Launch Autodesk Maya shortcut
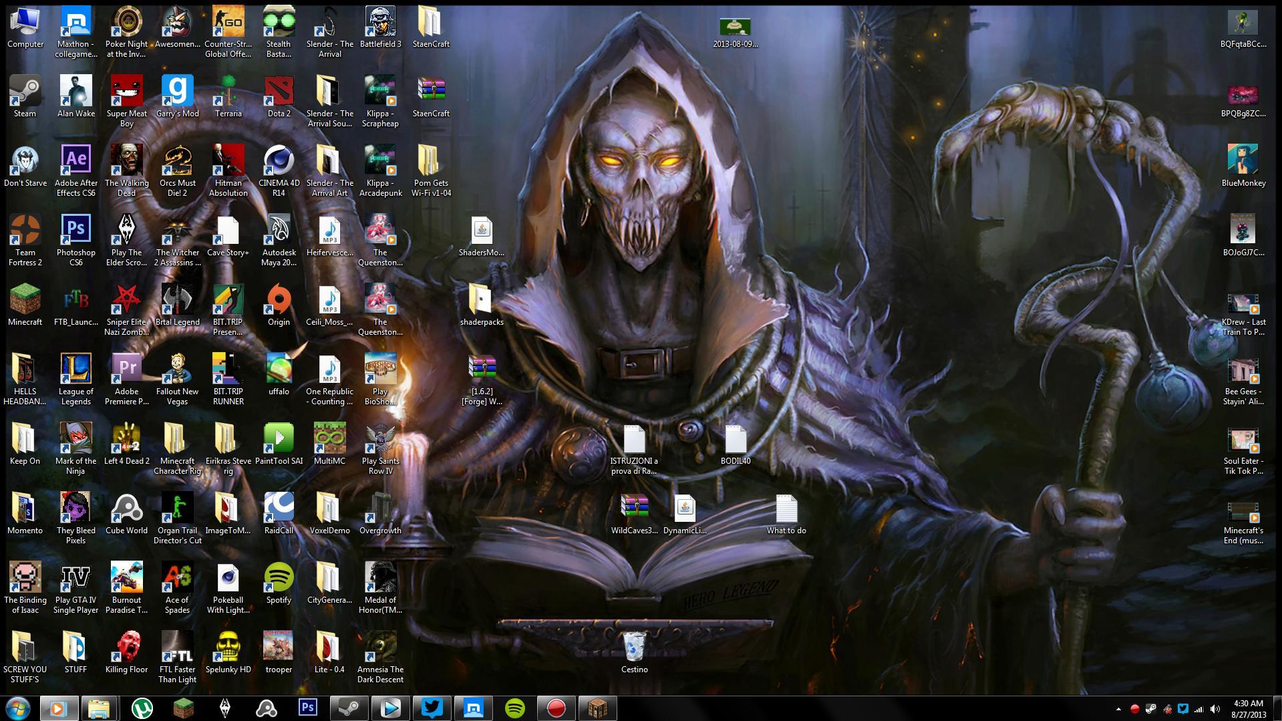Viewport: 1282px width, 721px height. tap(279, 241)
